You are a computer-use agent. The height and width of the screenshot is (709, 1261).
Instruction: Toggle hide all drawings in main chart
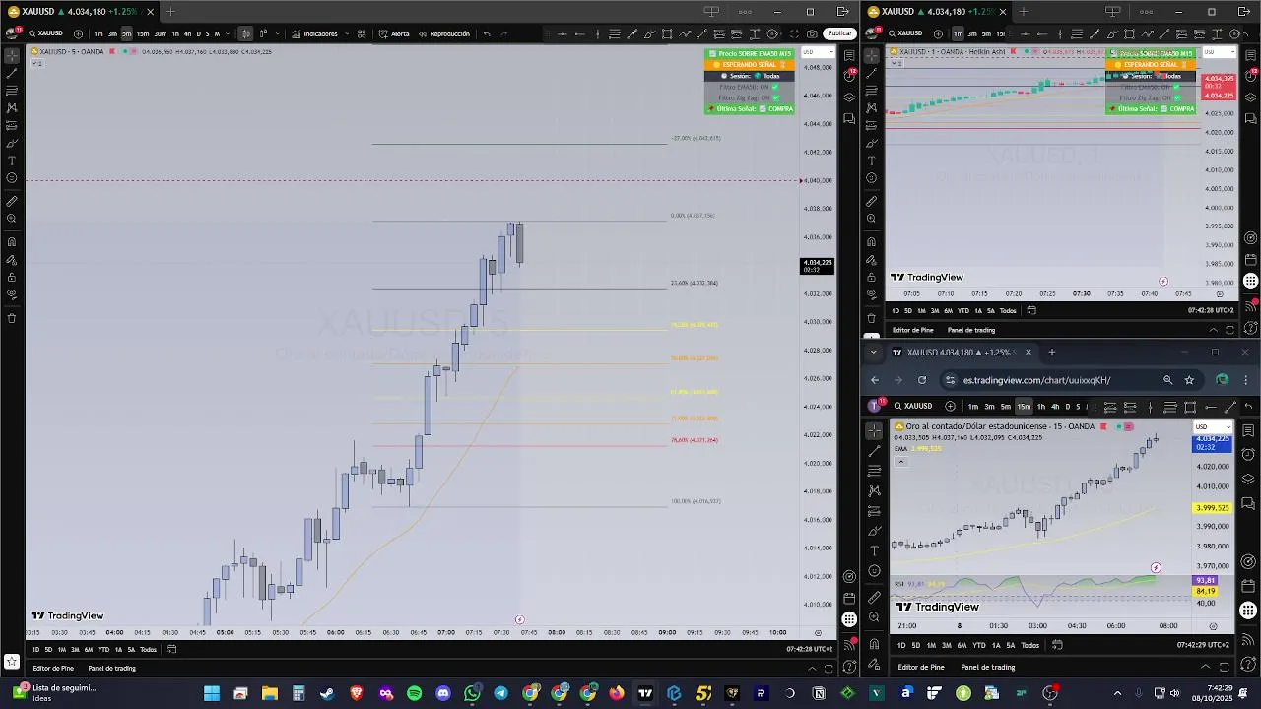(12, 294)
